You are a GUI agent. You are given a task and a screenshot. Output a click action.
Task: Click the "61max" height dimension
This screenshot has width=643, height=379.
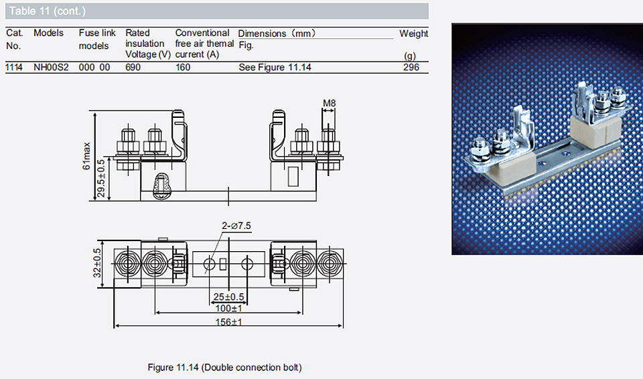pos(86,156)
